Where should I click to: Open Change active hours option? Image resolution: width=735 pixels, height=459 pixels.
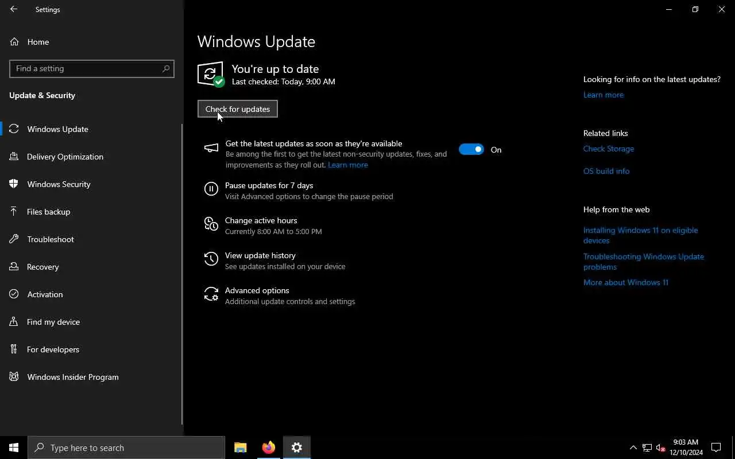[x=273, y=225]
